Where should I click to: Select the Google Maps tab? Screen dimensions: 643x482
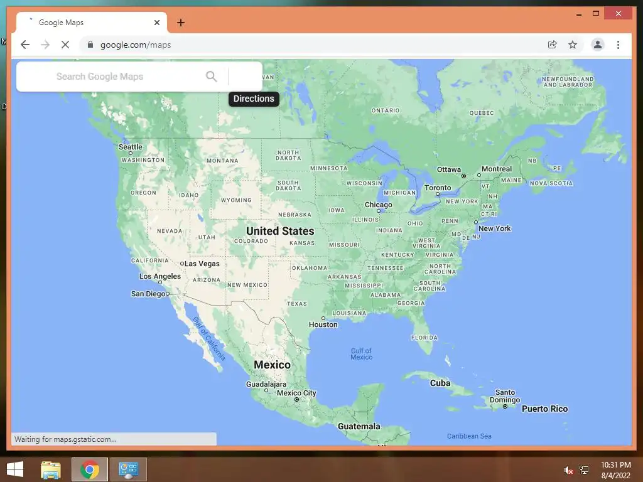pos(92,23)
